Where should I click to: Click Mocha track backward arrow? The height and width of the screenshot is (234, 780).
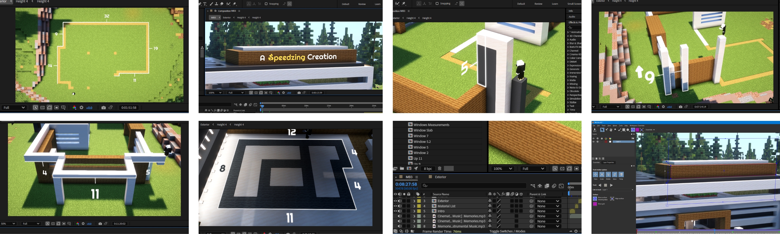point(600,185)
